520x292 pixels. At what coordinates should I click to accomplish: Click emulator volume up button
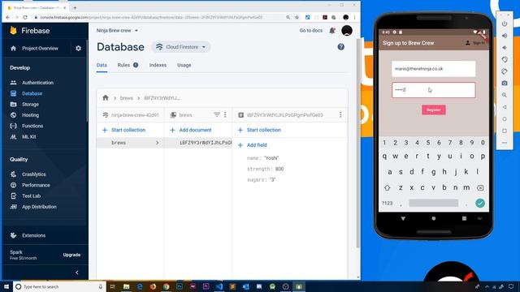(x=505, y=36)
